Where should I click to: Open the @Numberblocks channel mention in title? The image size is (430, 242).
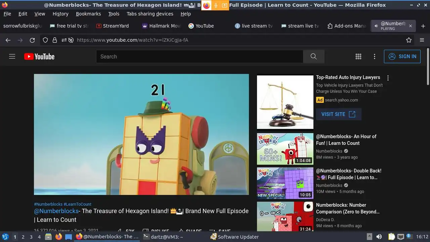[x=56, y=211]
